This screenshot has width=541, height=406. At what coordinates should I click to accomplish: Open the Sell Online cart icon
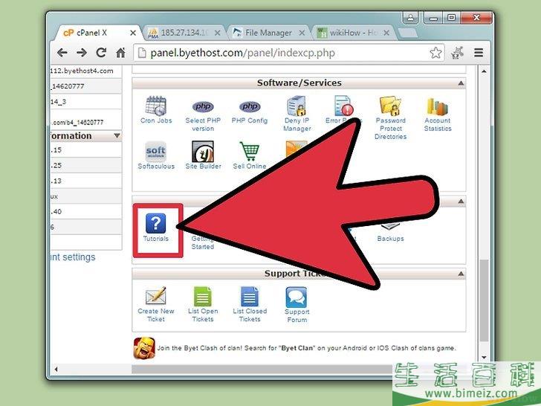pos(250,151)
